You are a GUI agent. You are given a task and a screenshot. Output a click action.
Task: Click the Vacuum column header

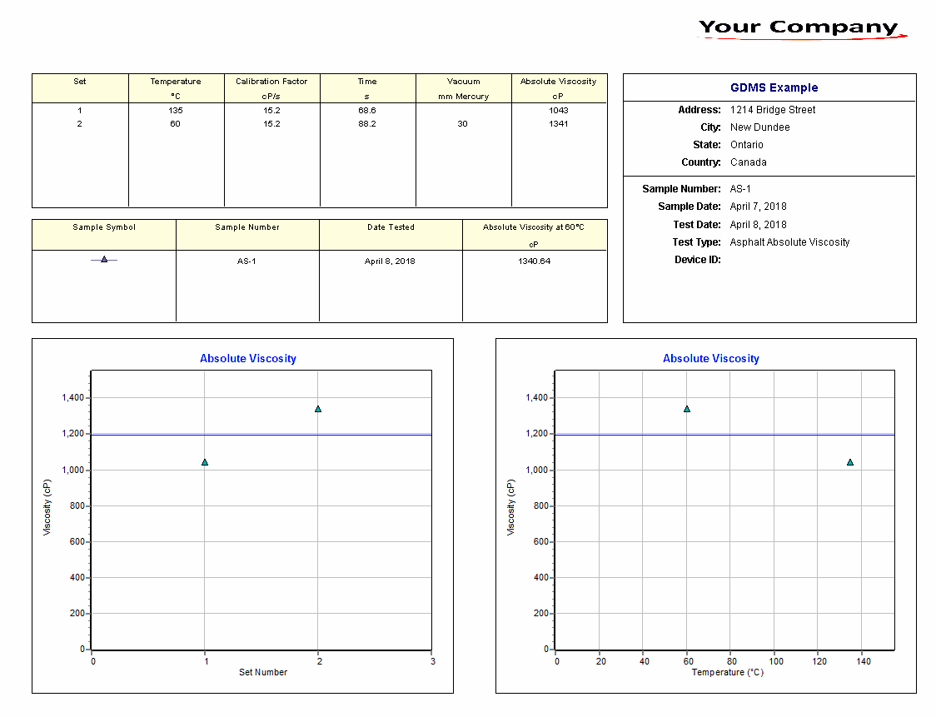click(464, 82)
